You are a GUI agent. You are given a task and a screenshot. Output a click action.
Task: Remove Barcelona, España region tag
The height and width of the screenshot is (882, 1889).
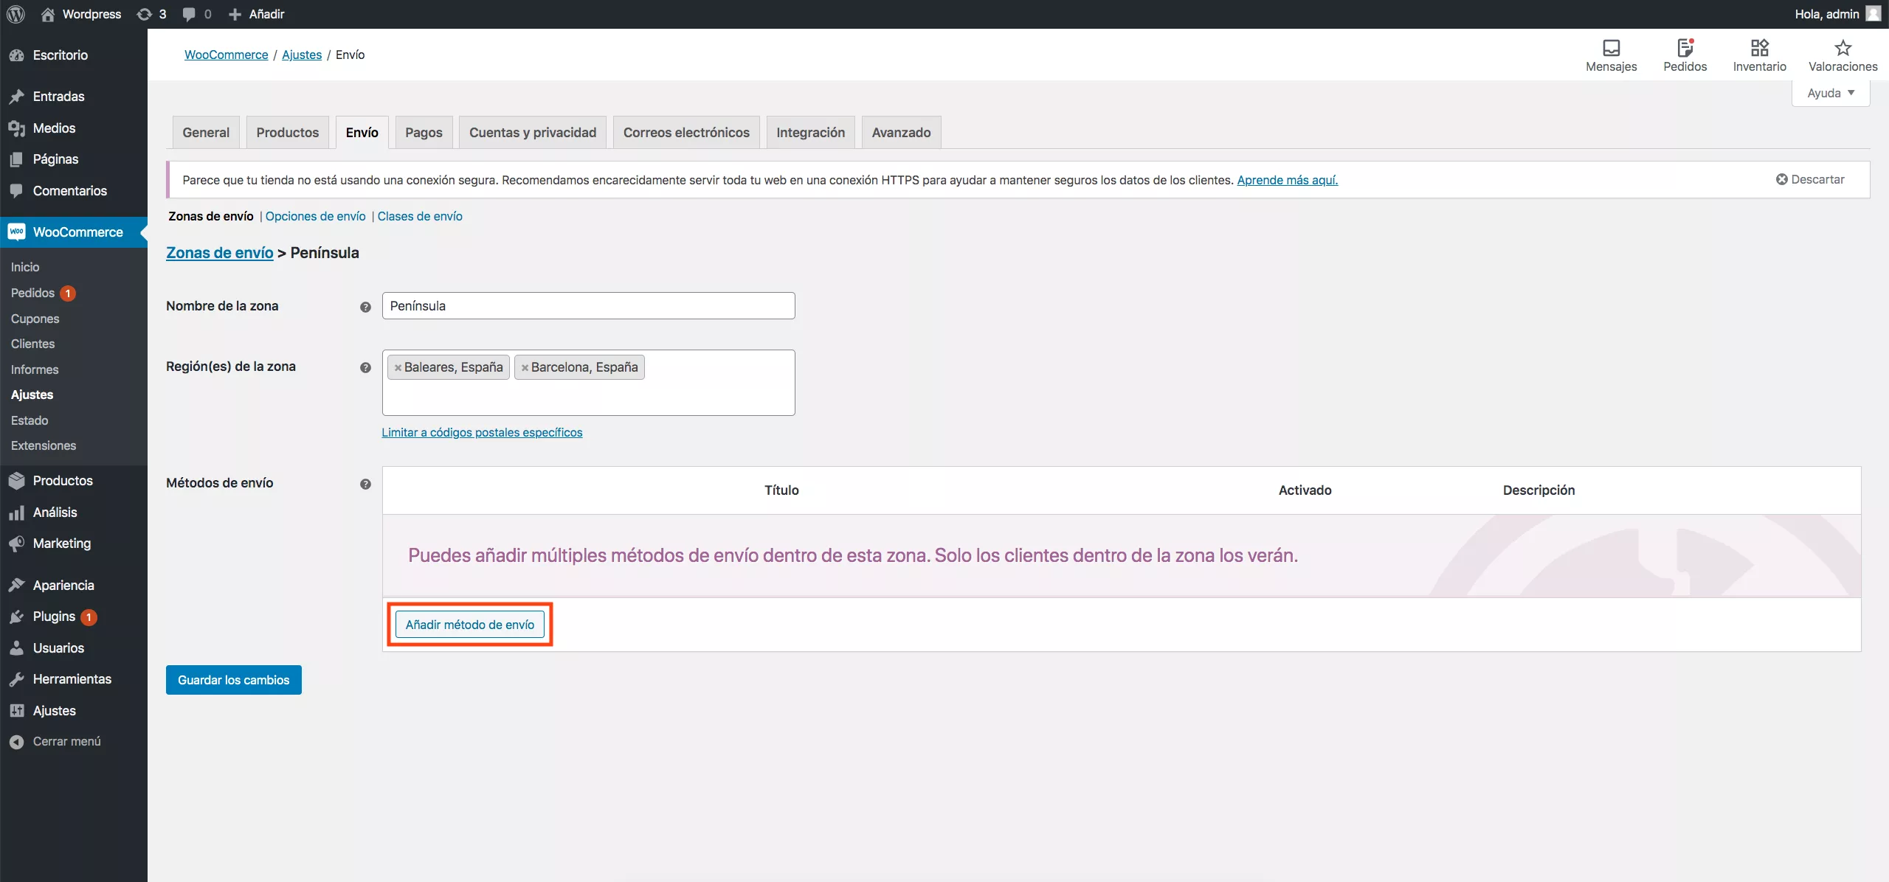pos(525,367)
